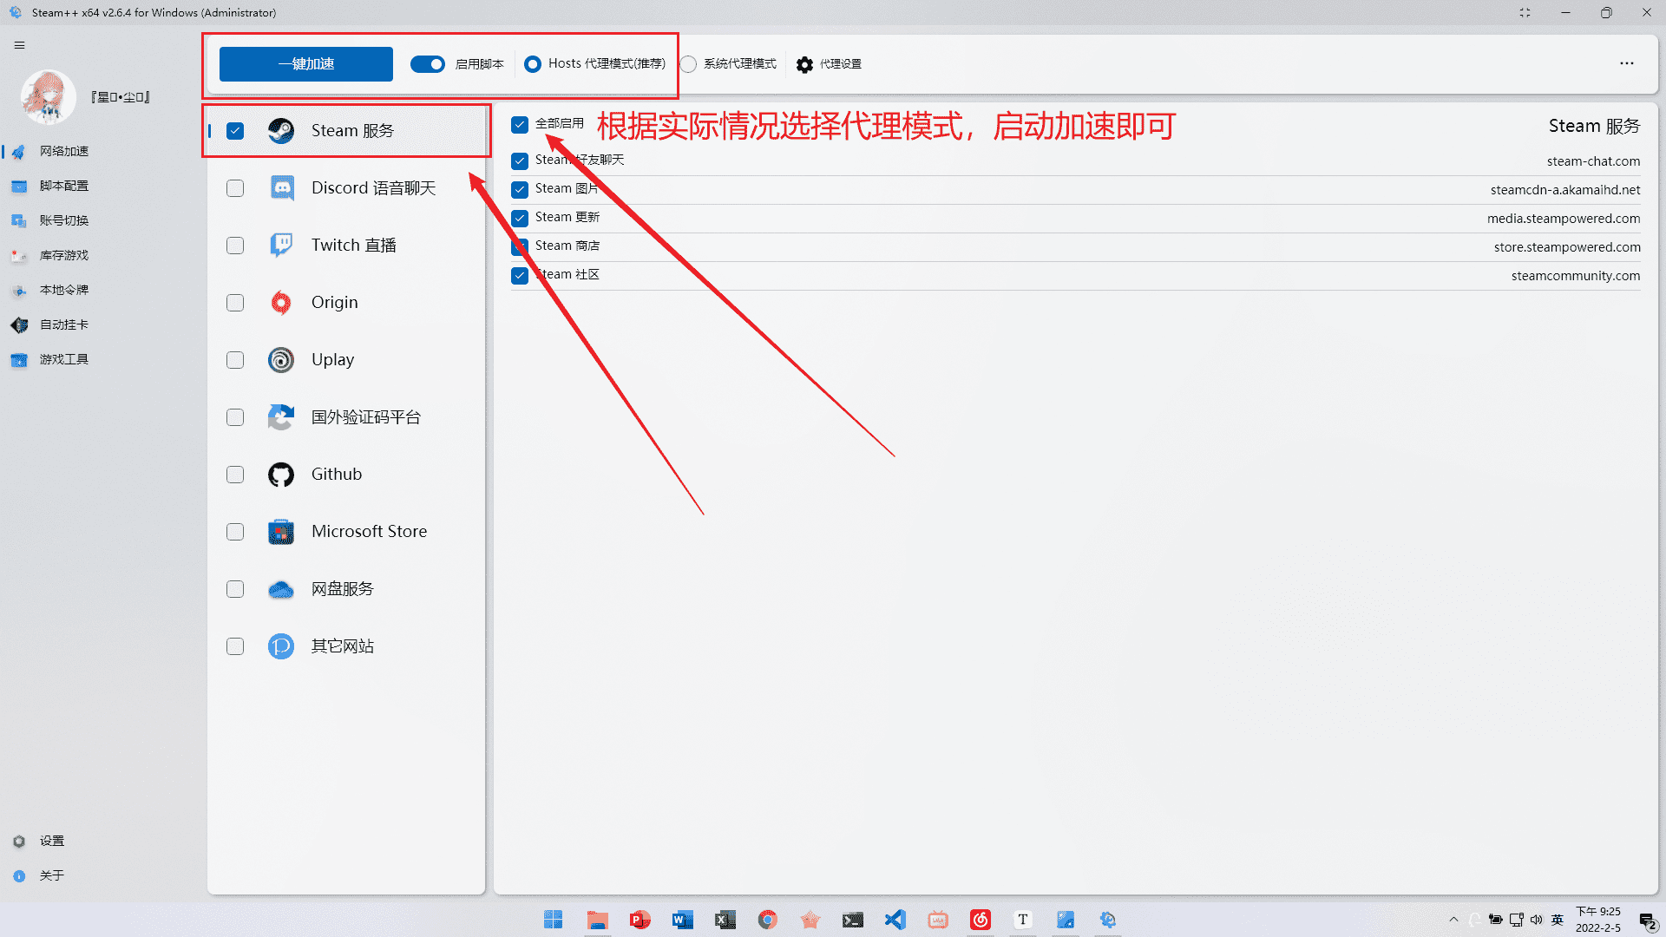The height and width of the screenshot is (937, 1666).
Task: Check the Twitch 直播 checkbox
Action: (x=235, y=246)
